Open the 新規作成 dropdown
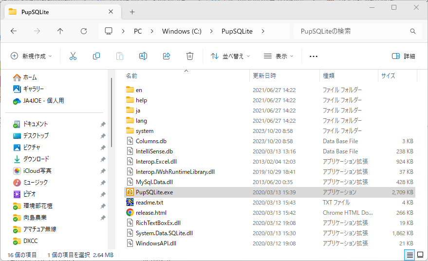The height and width of the screenshot is (261, 428). pyautogui.click(x=31, y=56)
